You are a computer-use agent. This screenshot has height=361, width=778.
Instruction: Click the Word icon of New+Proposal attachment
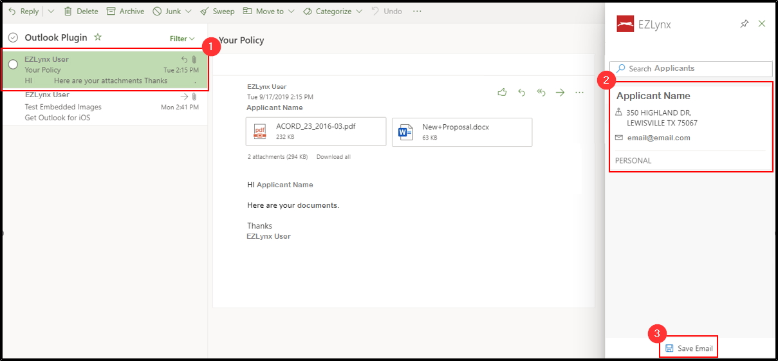[405, 133]
